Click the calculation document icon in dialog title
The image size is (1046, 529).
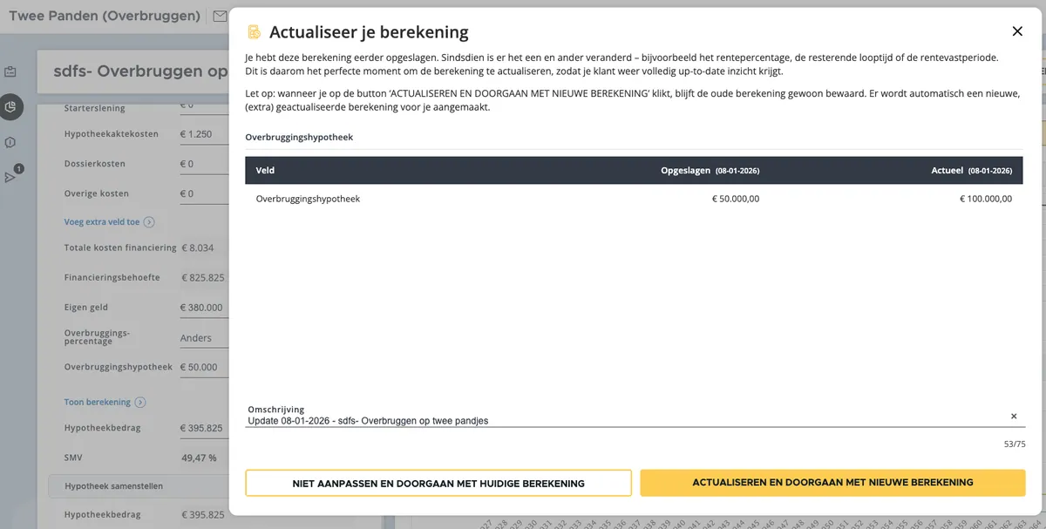coord(254,32)
